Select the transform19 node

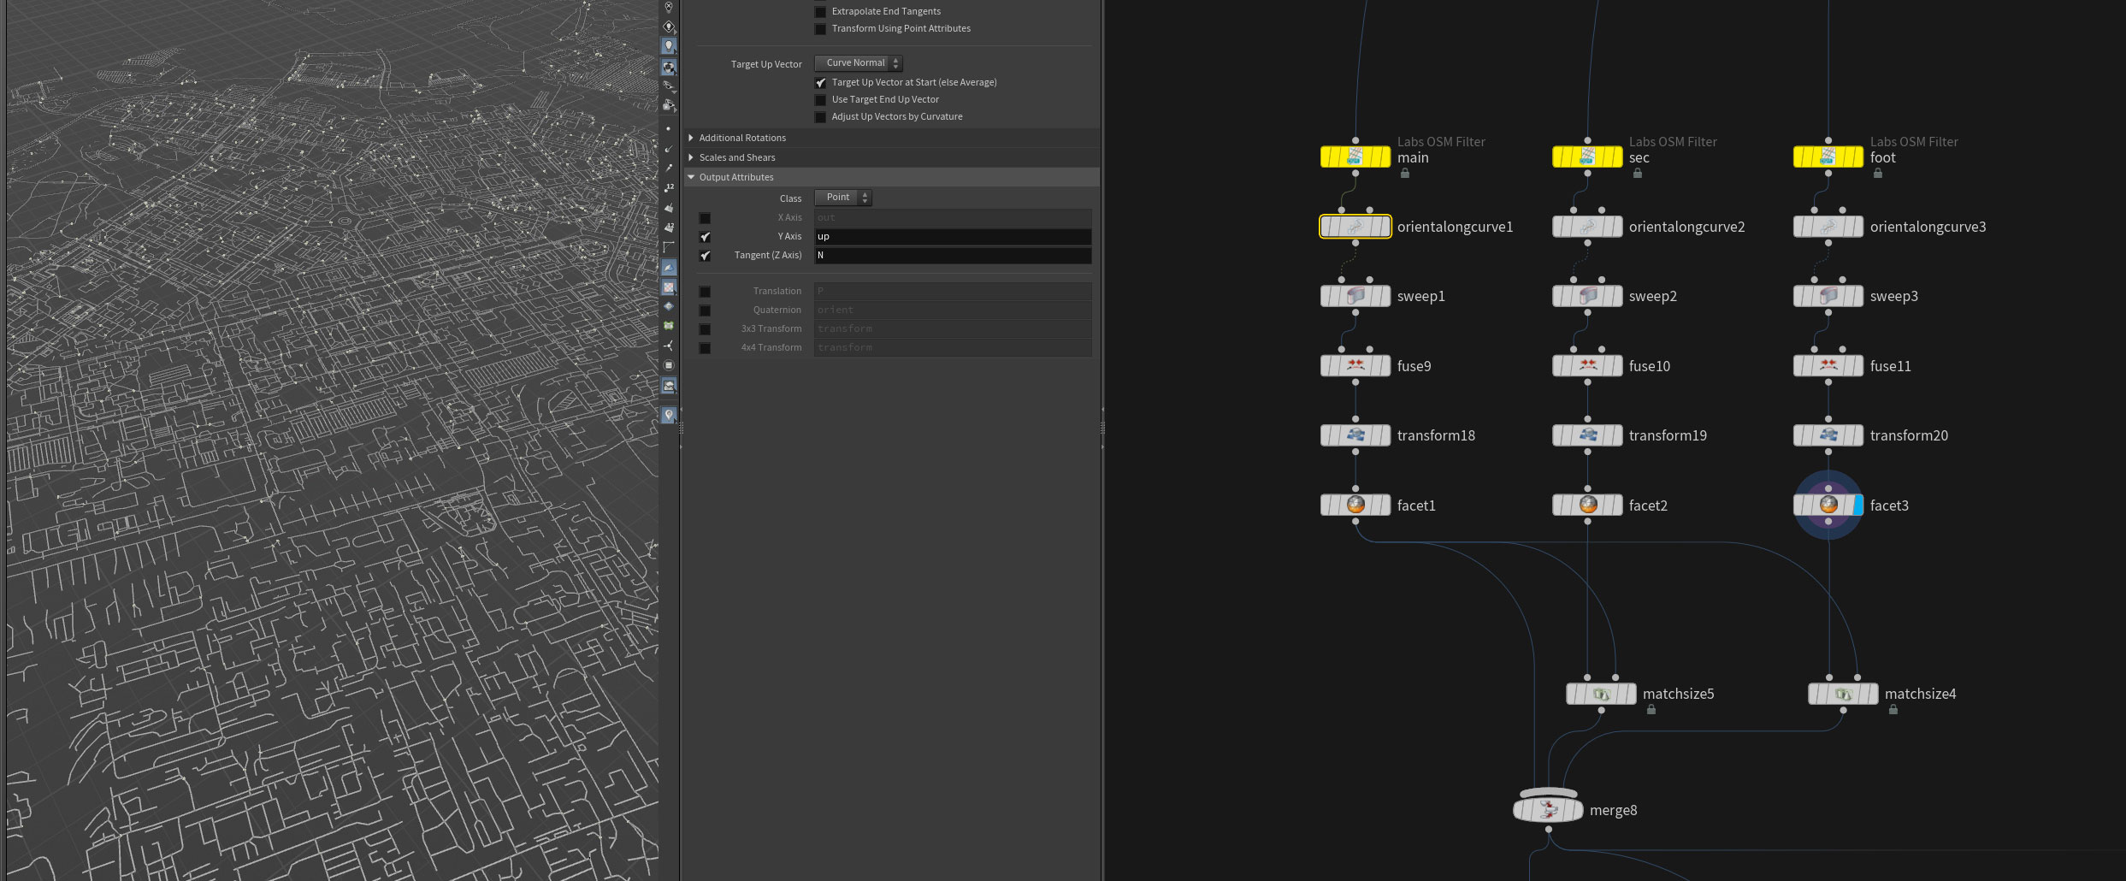click(1587, 435)
